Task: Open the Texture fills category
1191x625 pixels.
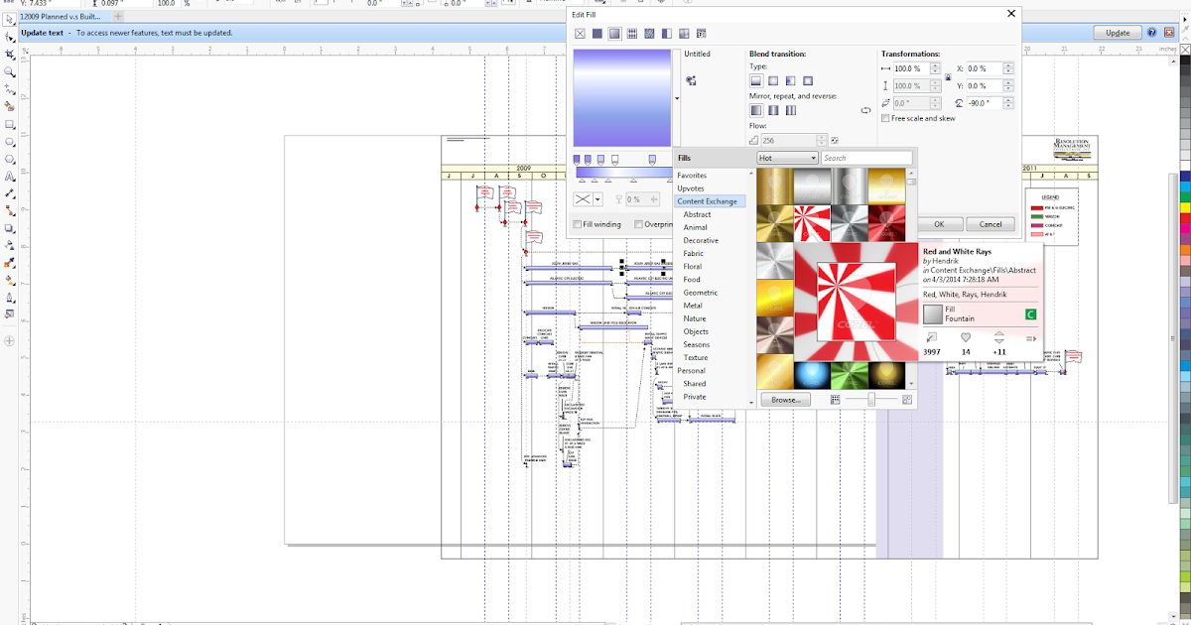Action: (x=696, y=357)
